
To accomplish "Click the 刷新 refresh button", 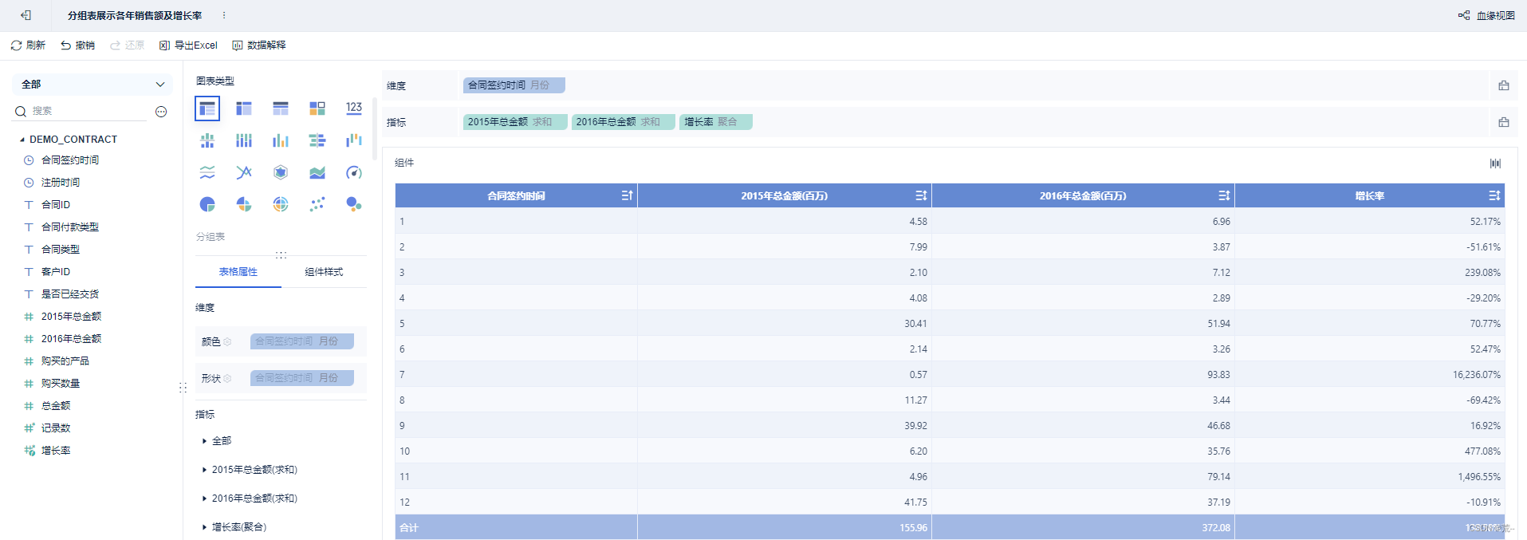I will pyautogui.click(x=28, y=45).
